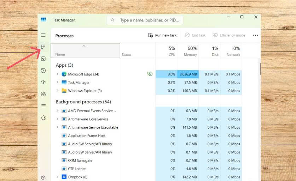Open the three-dots more options menu
Screen dimensions: 296x181
255,35
